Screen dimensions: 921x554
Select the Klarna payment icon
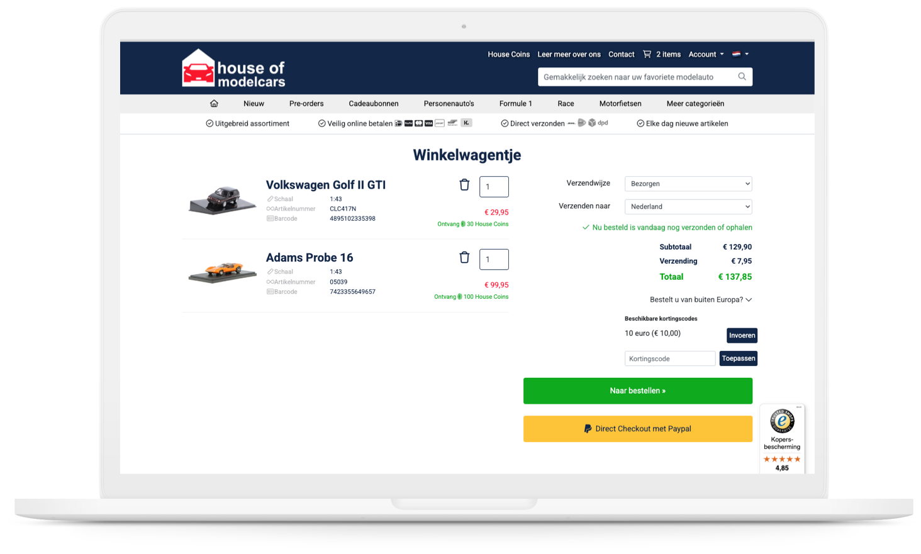click(x=466, y=123)
